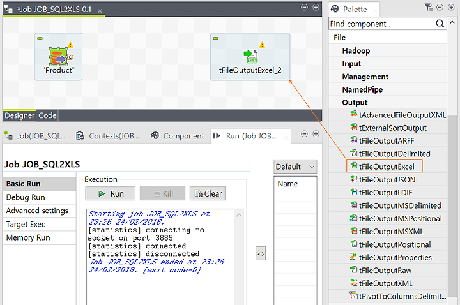Click the tFileOutputExcel palette icon

[354, 166]
